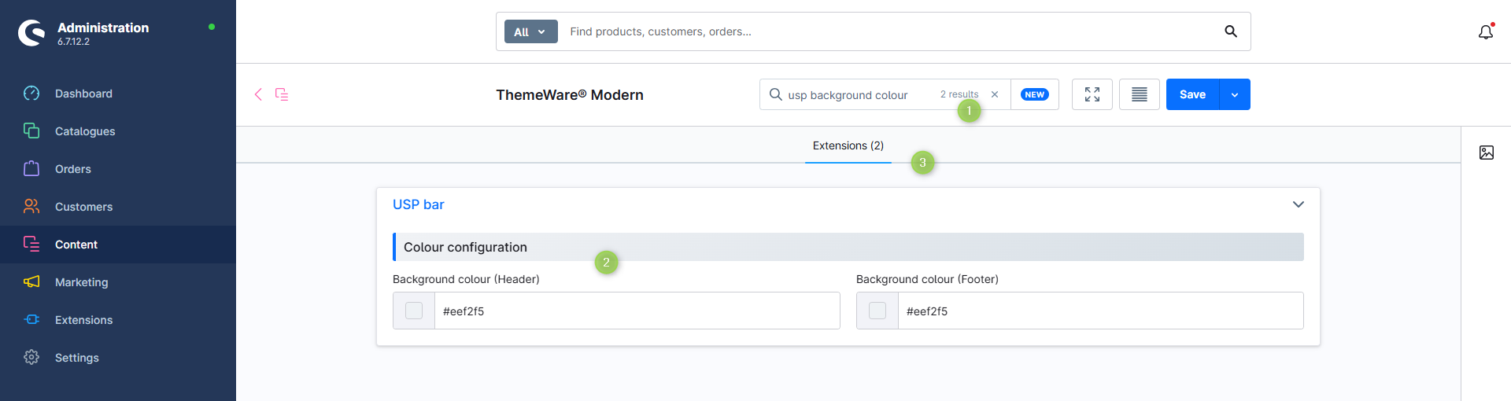This screenshot has height=401, width=1511.
Task: Click the NEW badge button
Action: pos(1035,94)
